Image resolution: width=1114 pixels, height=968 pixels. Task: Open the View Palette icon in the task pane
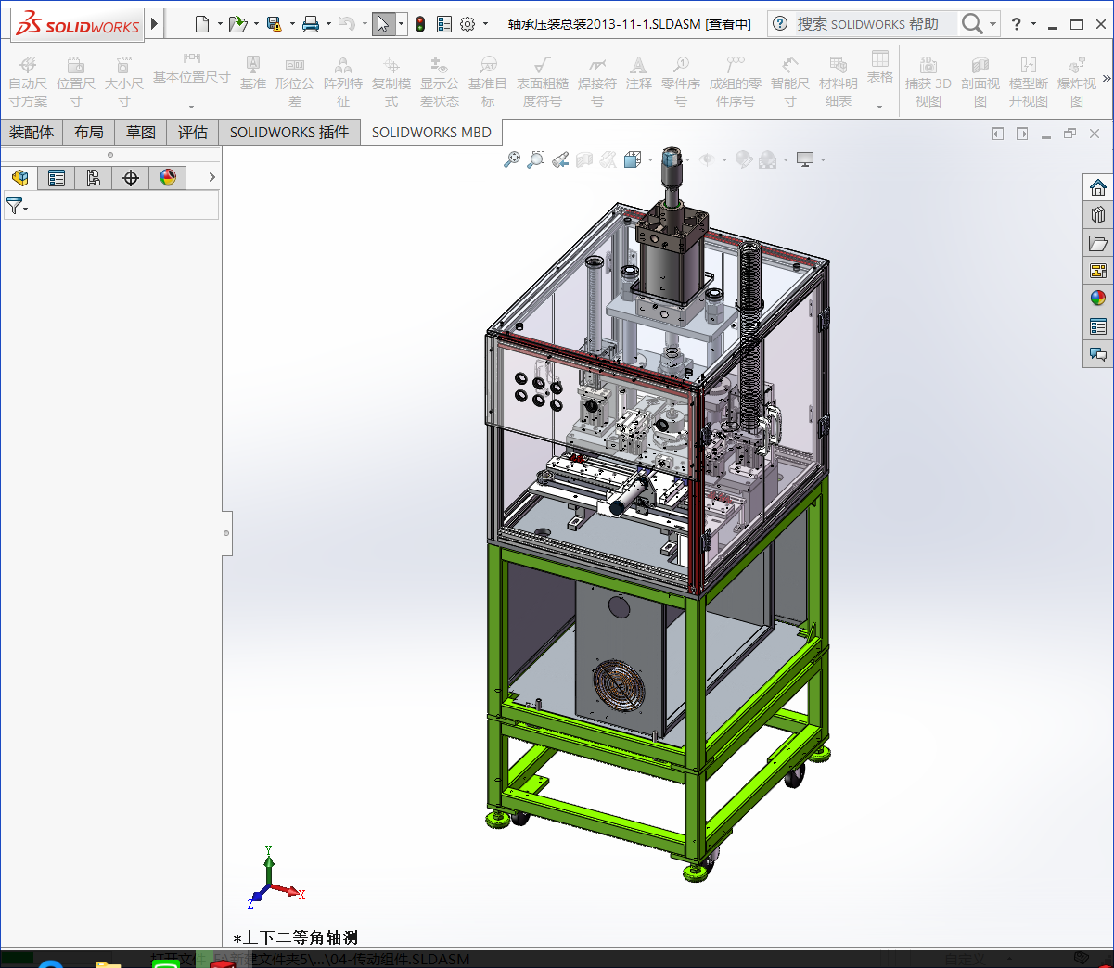pyautogui.click(x=1098, y=271)
